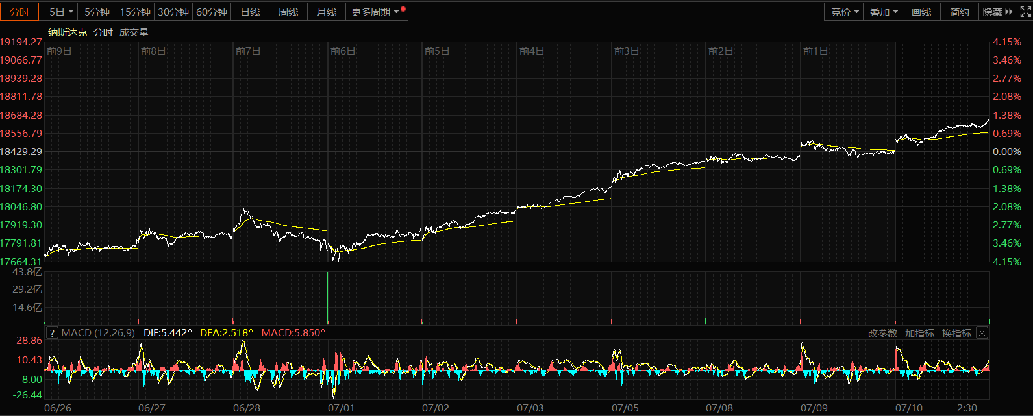The image size is (1033, 416).
Task: Click the 18684.28 price axis label
Action: point(21,115)
